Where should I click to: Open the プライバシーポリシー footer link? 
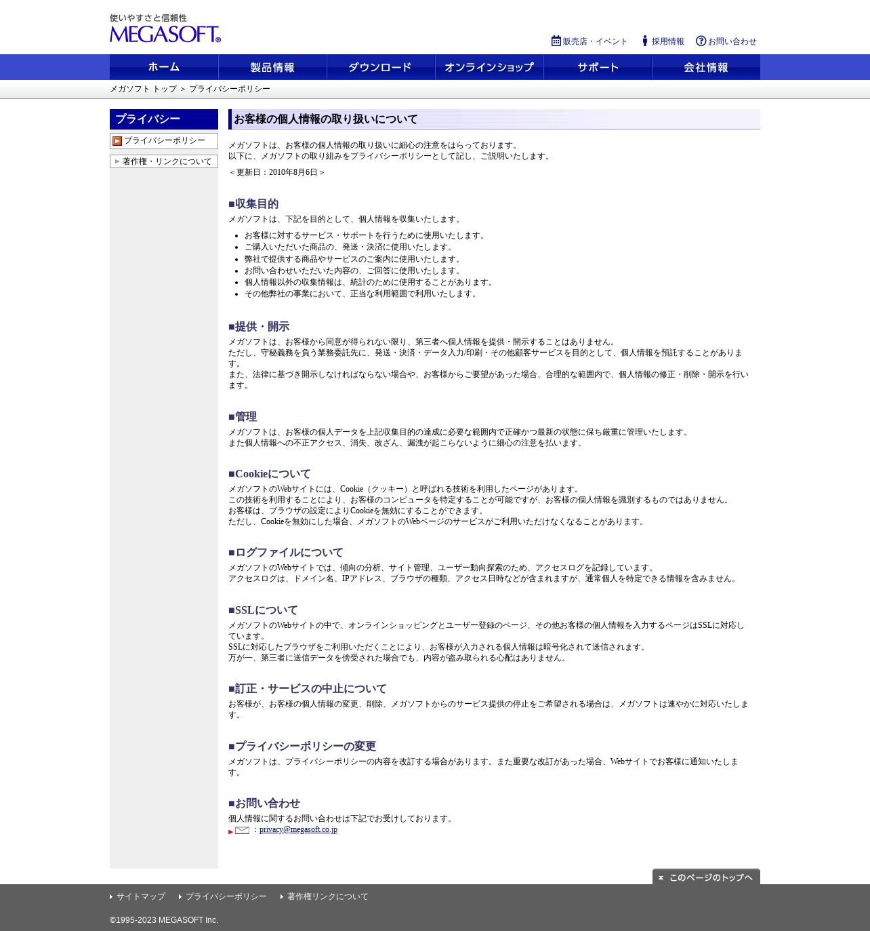tap(226, 896)
